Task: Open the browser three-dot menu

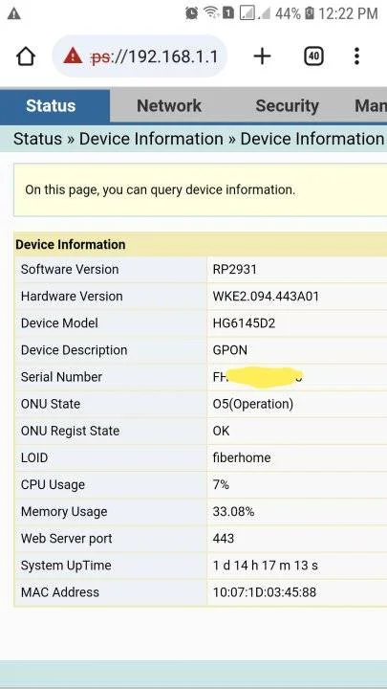Action: point(356,56)
